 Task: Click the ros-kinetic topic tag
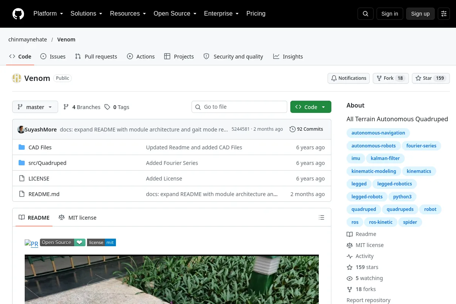(x=380, y=222)
